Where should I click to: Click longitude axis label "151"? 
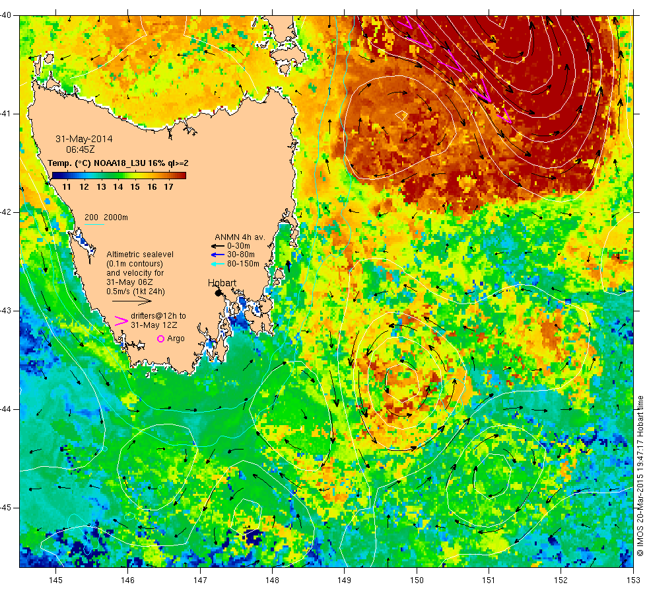pos(489,580)
